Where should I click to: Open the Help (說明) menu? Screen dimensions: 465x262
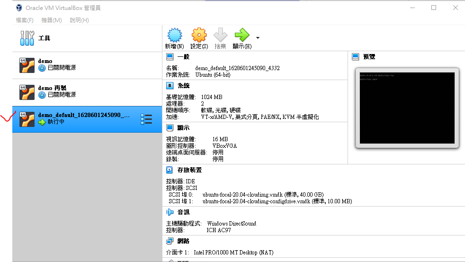(x=79, y=20)
